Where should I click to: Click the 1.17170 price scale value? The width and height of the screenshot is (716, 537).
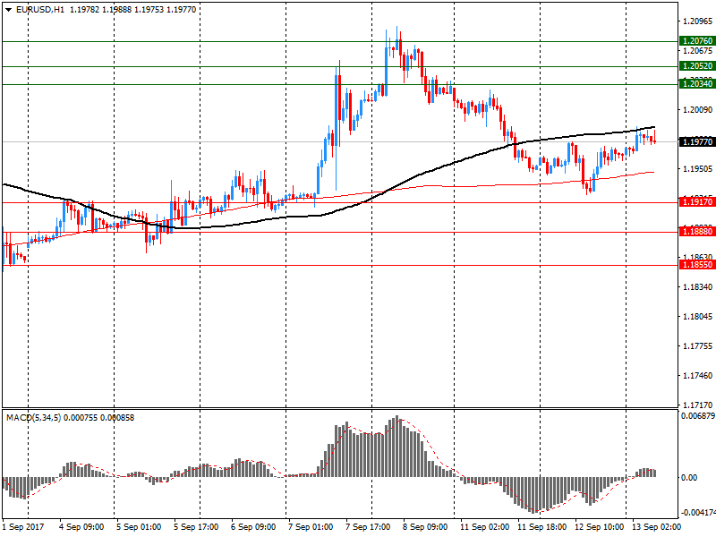[x=697, y=405]
